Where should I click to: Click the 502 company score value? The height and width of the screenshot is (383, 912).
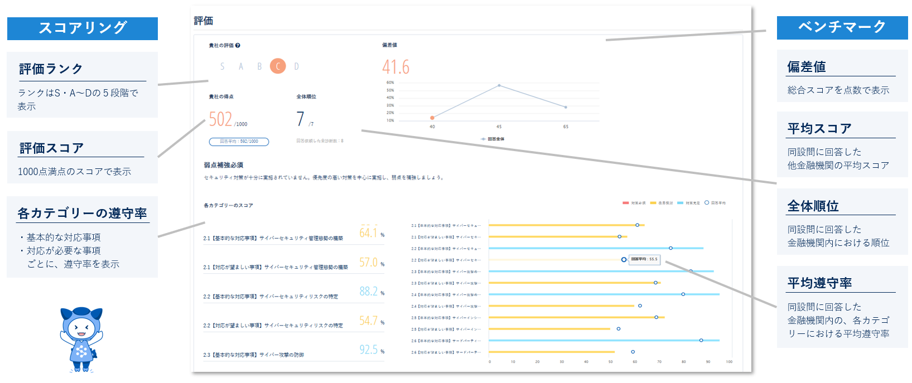(x=220, y=119)
